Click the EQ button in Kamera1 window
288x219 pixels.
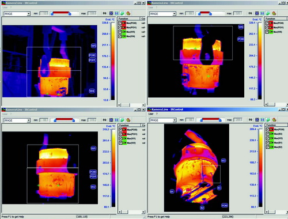pyautogui.click(x=251, y=120)
